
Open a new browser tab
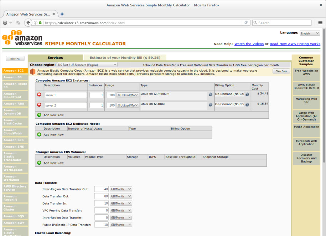pos(62,14)
